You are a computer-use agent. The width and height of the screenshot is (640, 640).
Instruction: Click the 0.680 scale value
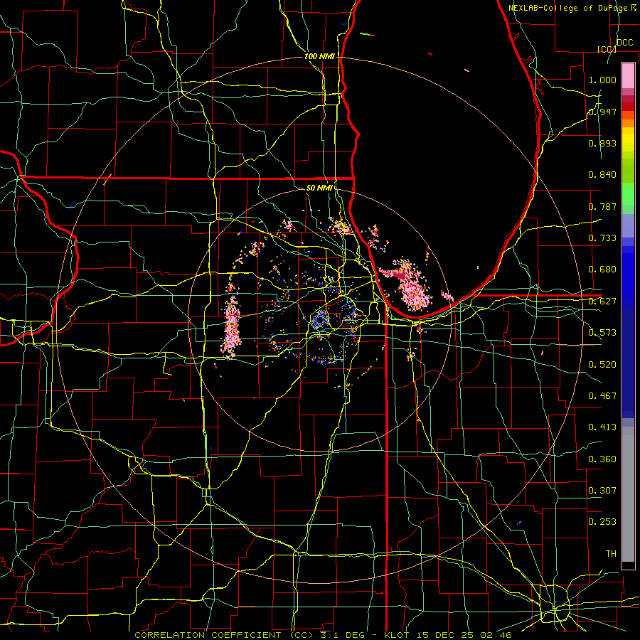tap(602, 270)
